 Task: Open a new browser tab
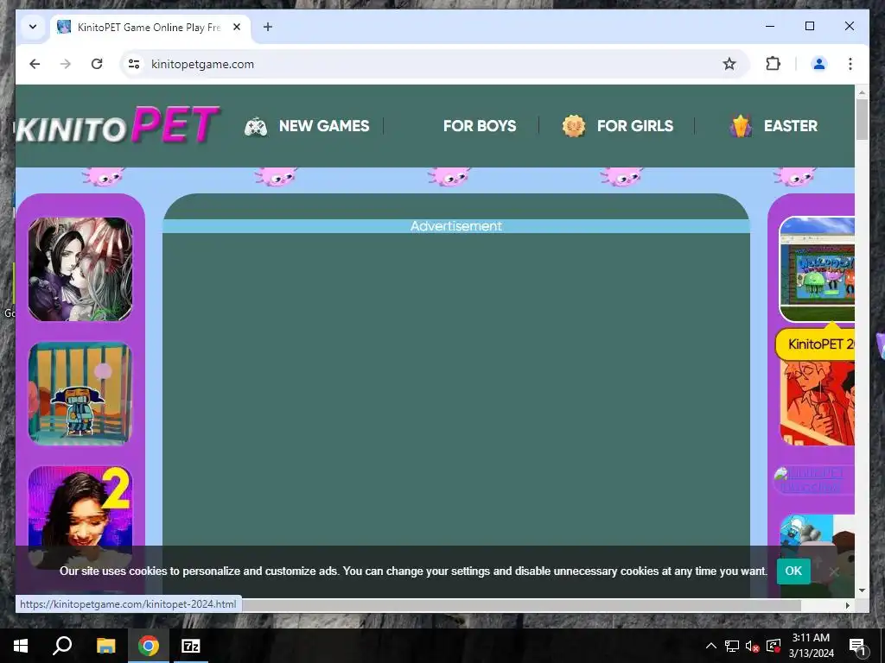[x=268, y=27]
